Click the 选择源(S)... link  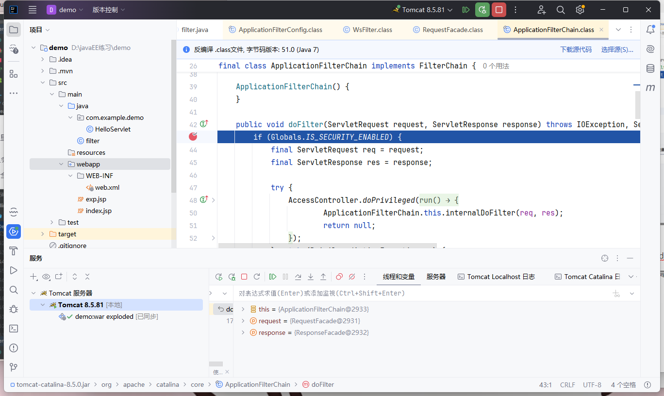617,49
